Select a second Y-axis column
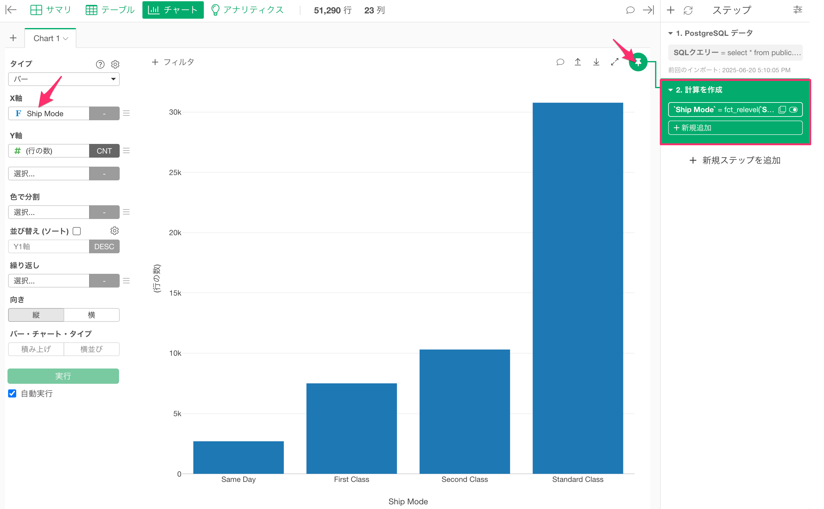 pos(49,174)
